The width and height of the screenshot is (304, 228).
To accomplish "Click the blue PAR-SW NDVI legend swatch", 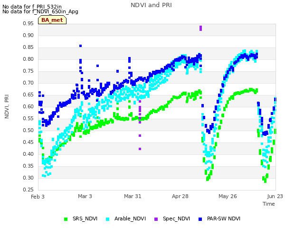I will point(200,219).
